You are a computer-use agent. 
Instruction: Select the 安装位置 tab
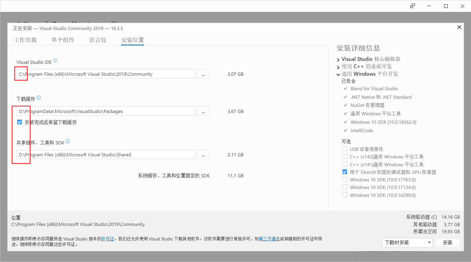tap(133, 40)
